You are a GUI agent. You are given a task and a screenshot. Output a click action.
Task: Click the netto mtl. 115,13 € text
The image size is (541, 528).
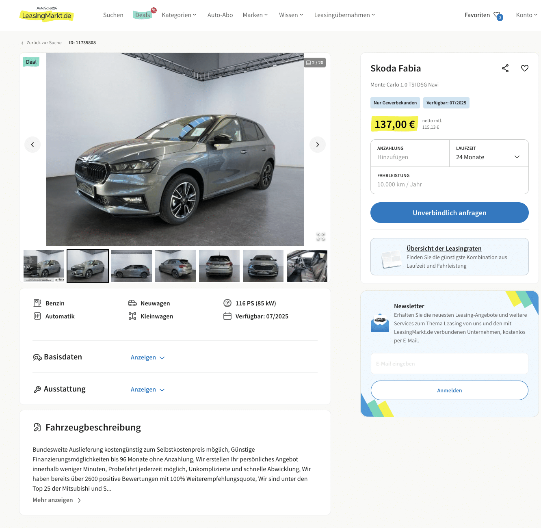coord(432,124)
